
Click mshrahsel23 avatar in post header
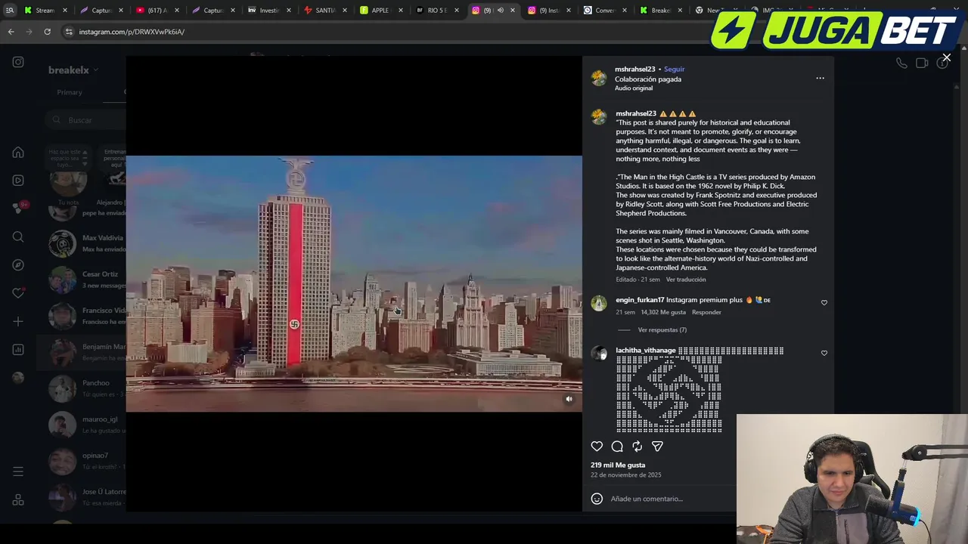(599, 79)
